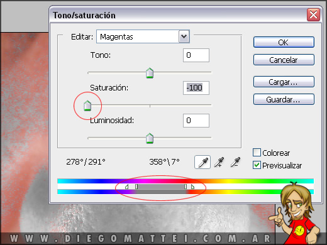Click the right outer falloff triangle on color bar

[x=192, y=187]
